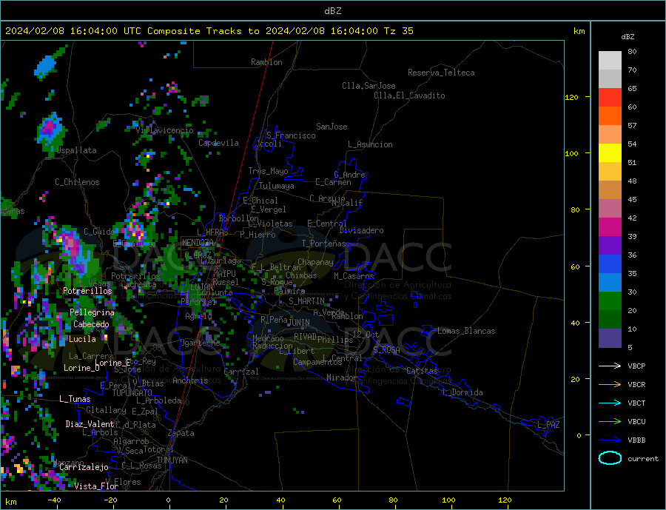
Task: Click the Clla.El_Cavadito label
Action: [409, 95]
